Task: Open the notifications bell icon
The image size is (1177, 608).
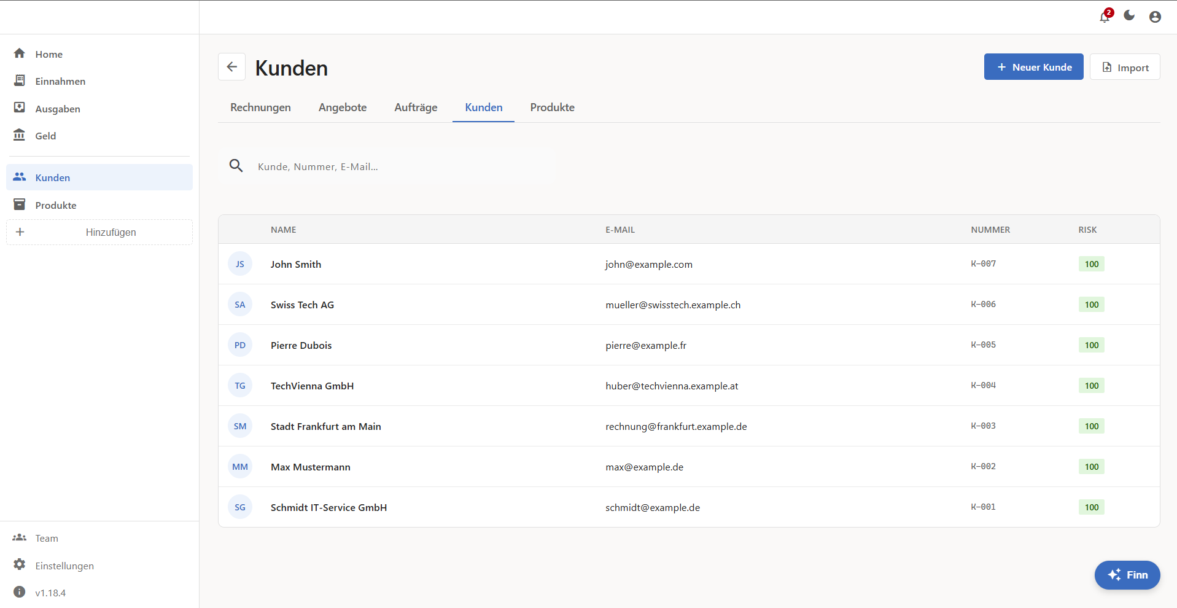Action: pyautogui.click(x=1105, y=17)
